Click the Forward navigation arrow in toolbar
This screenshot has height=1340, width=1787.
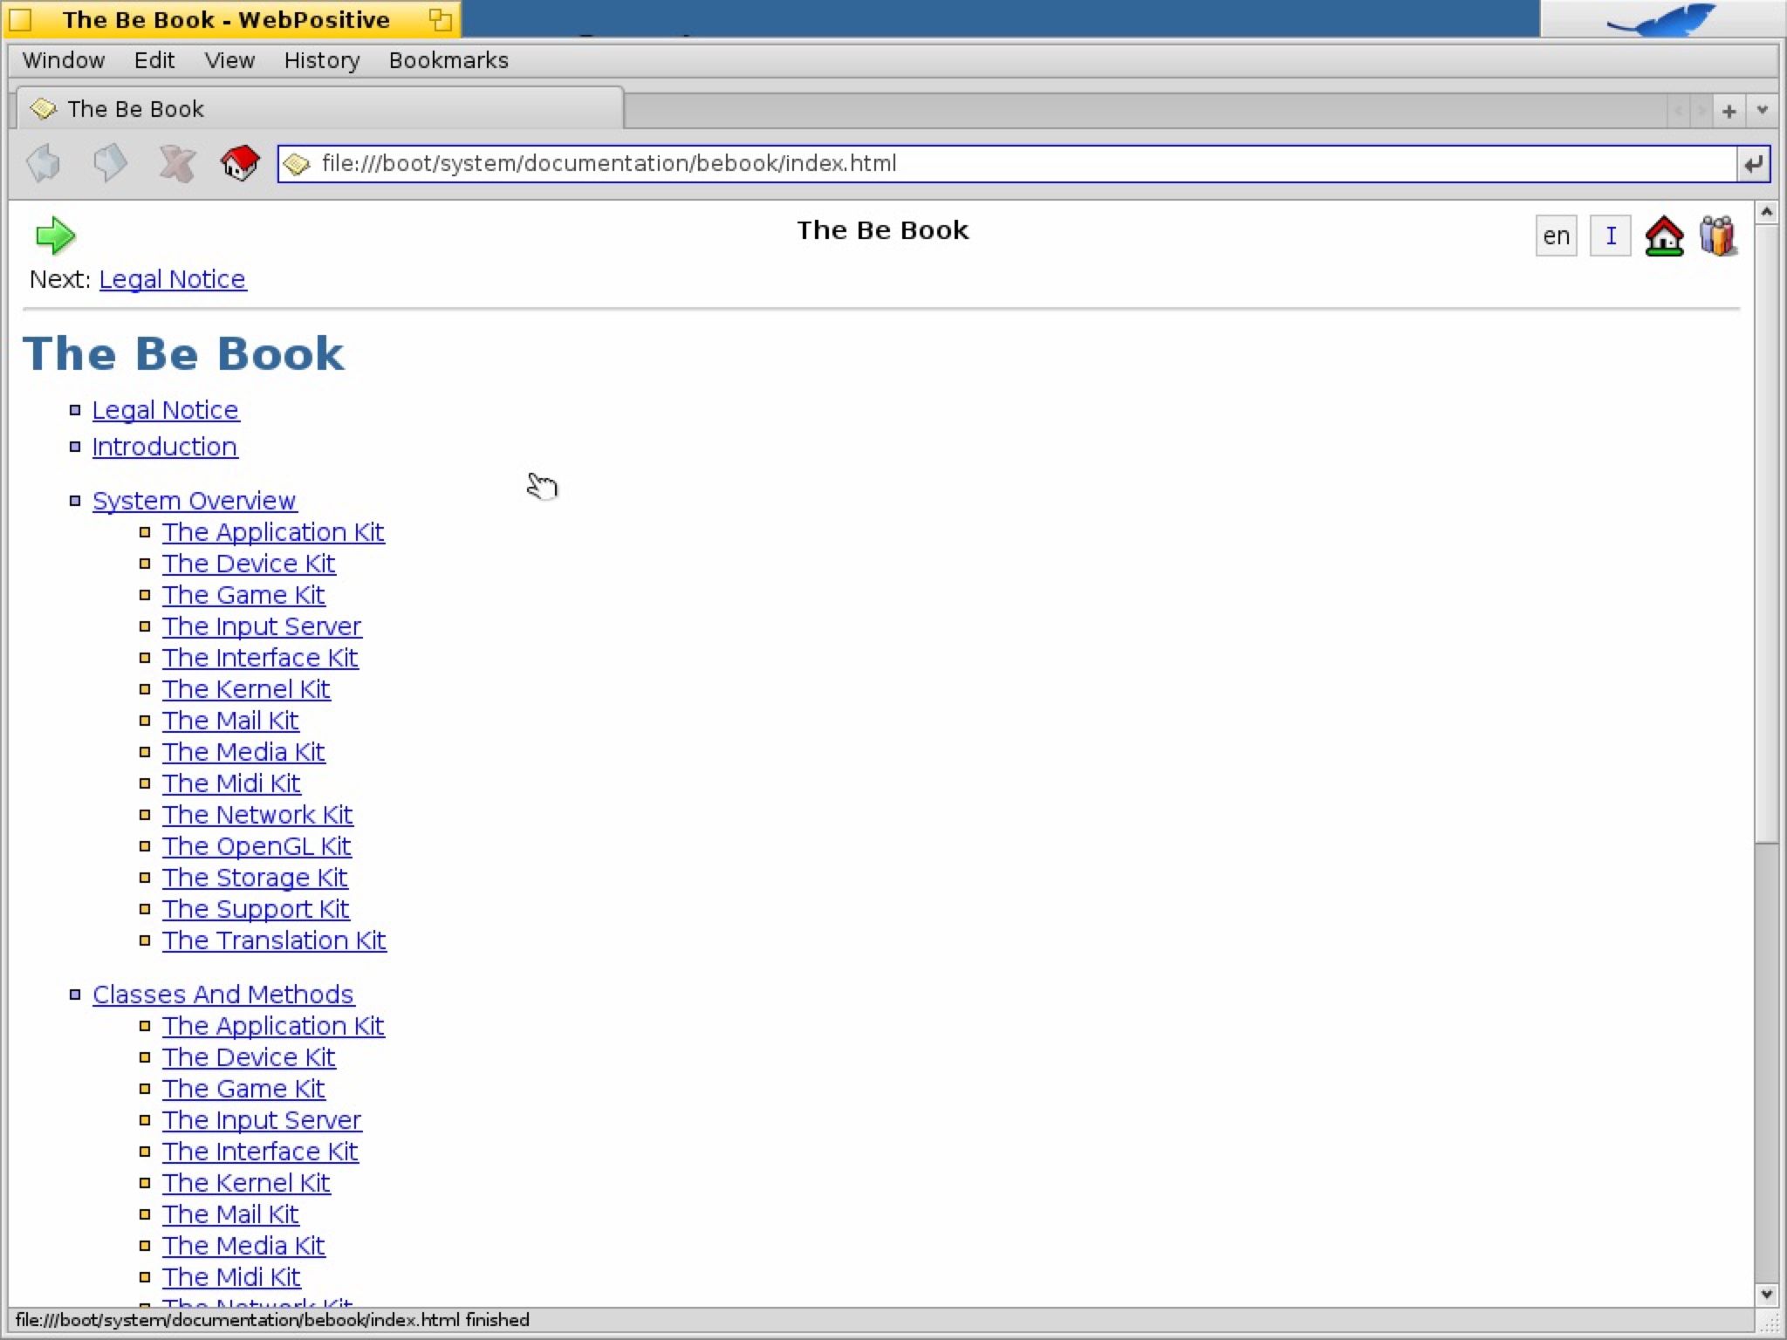(110, 163)
